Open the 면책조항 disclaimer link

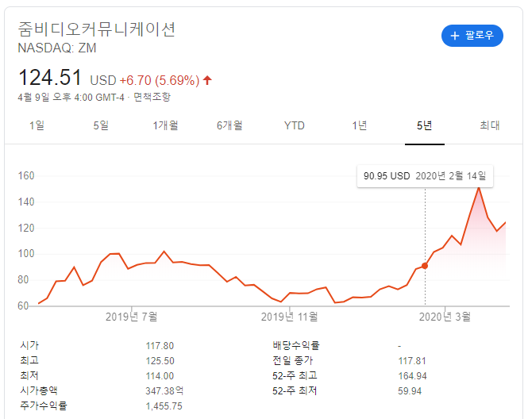152,98
